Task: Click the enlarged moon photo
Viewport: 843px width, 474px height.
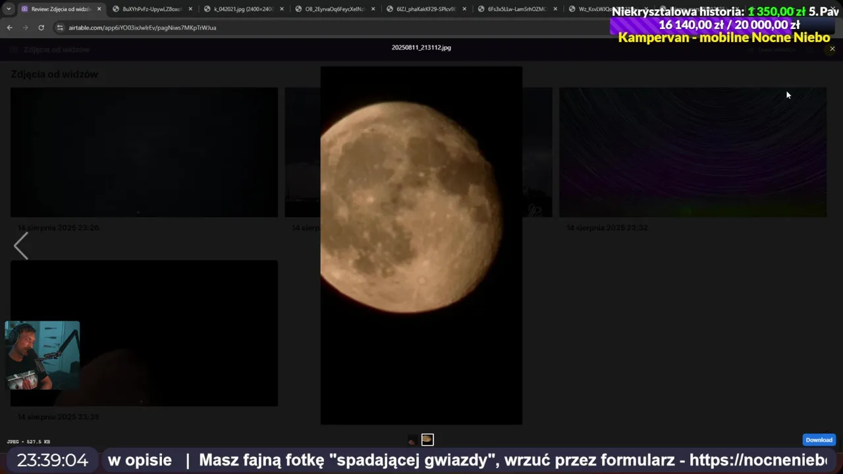Action: [x=421, y=245]
